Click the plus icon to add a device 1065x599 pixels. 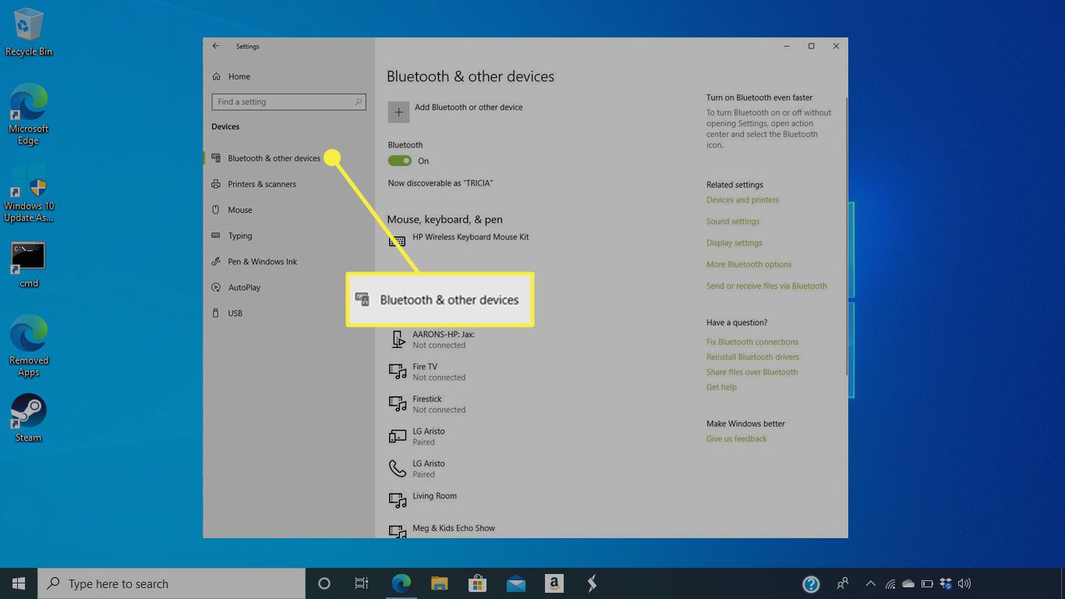[x=398, y=112]
